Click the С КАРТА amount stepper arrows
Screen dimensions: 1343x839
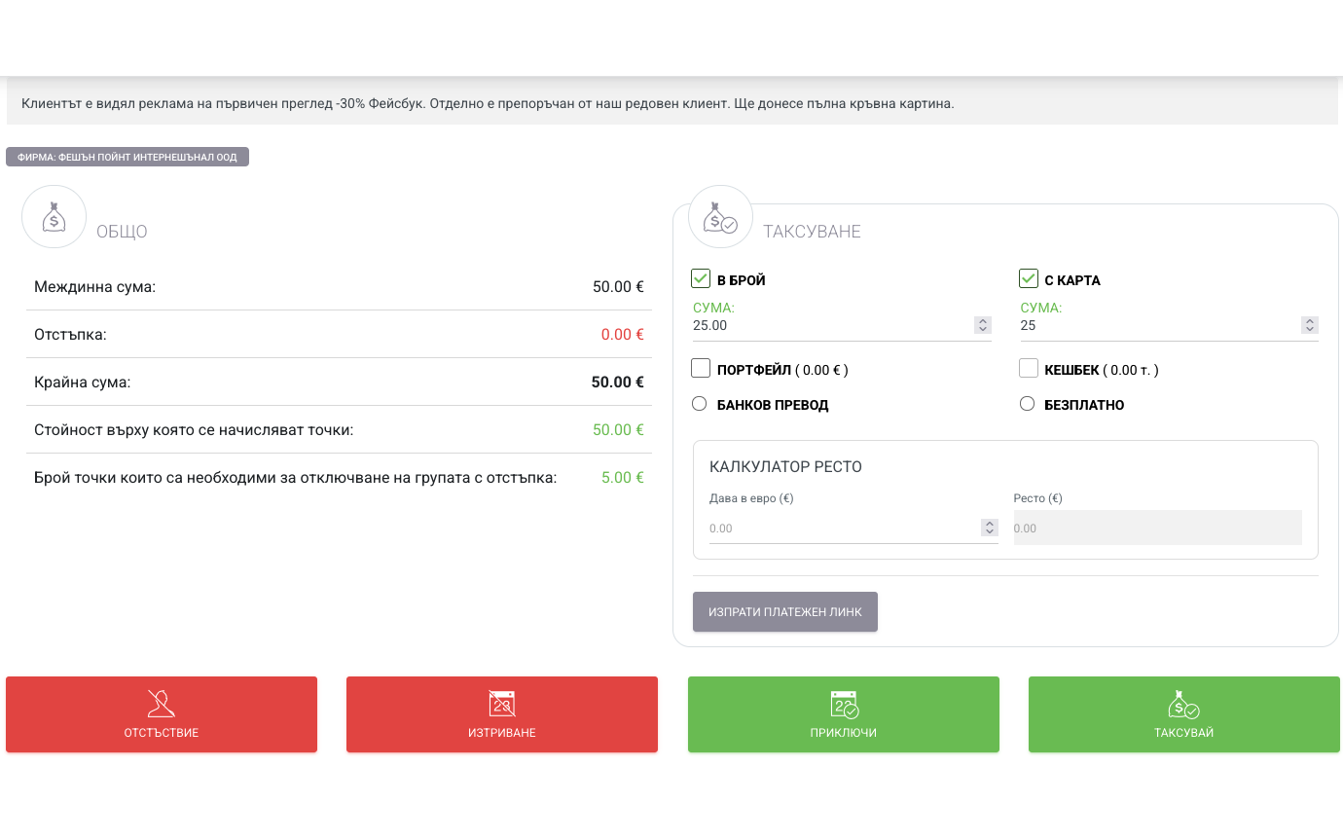click(x=1310, y=325)
